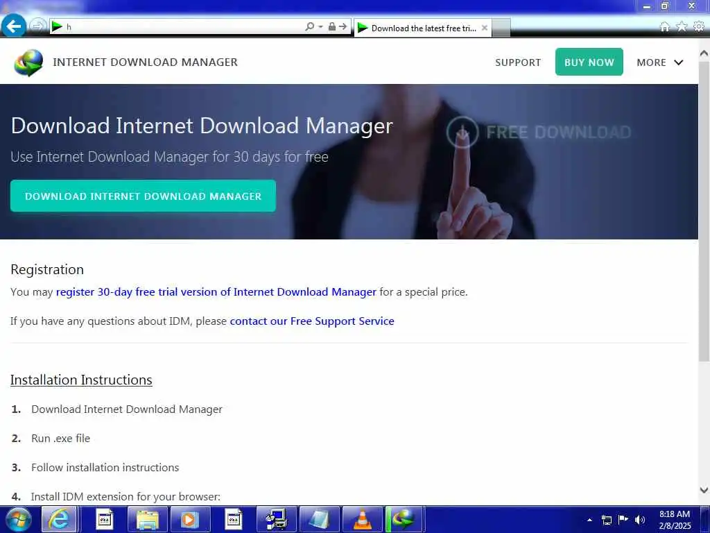The image size is (710, 533).
Task: Click 'Run .exe file' instruction text
Action: [x=61, y=439]
